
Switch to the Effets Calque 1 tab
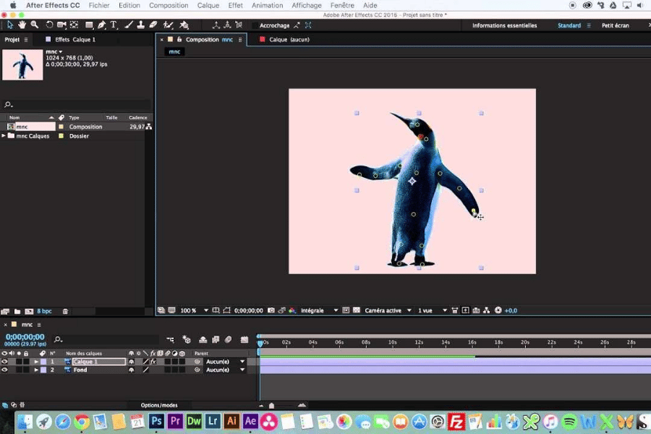tap(75, 40)
